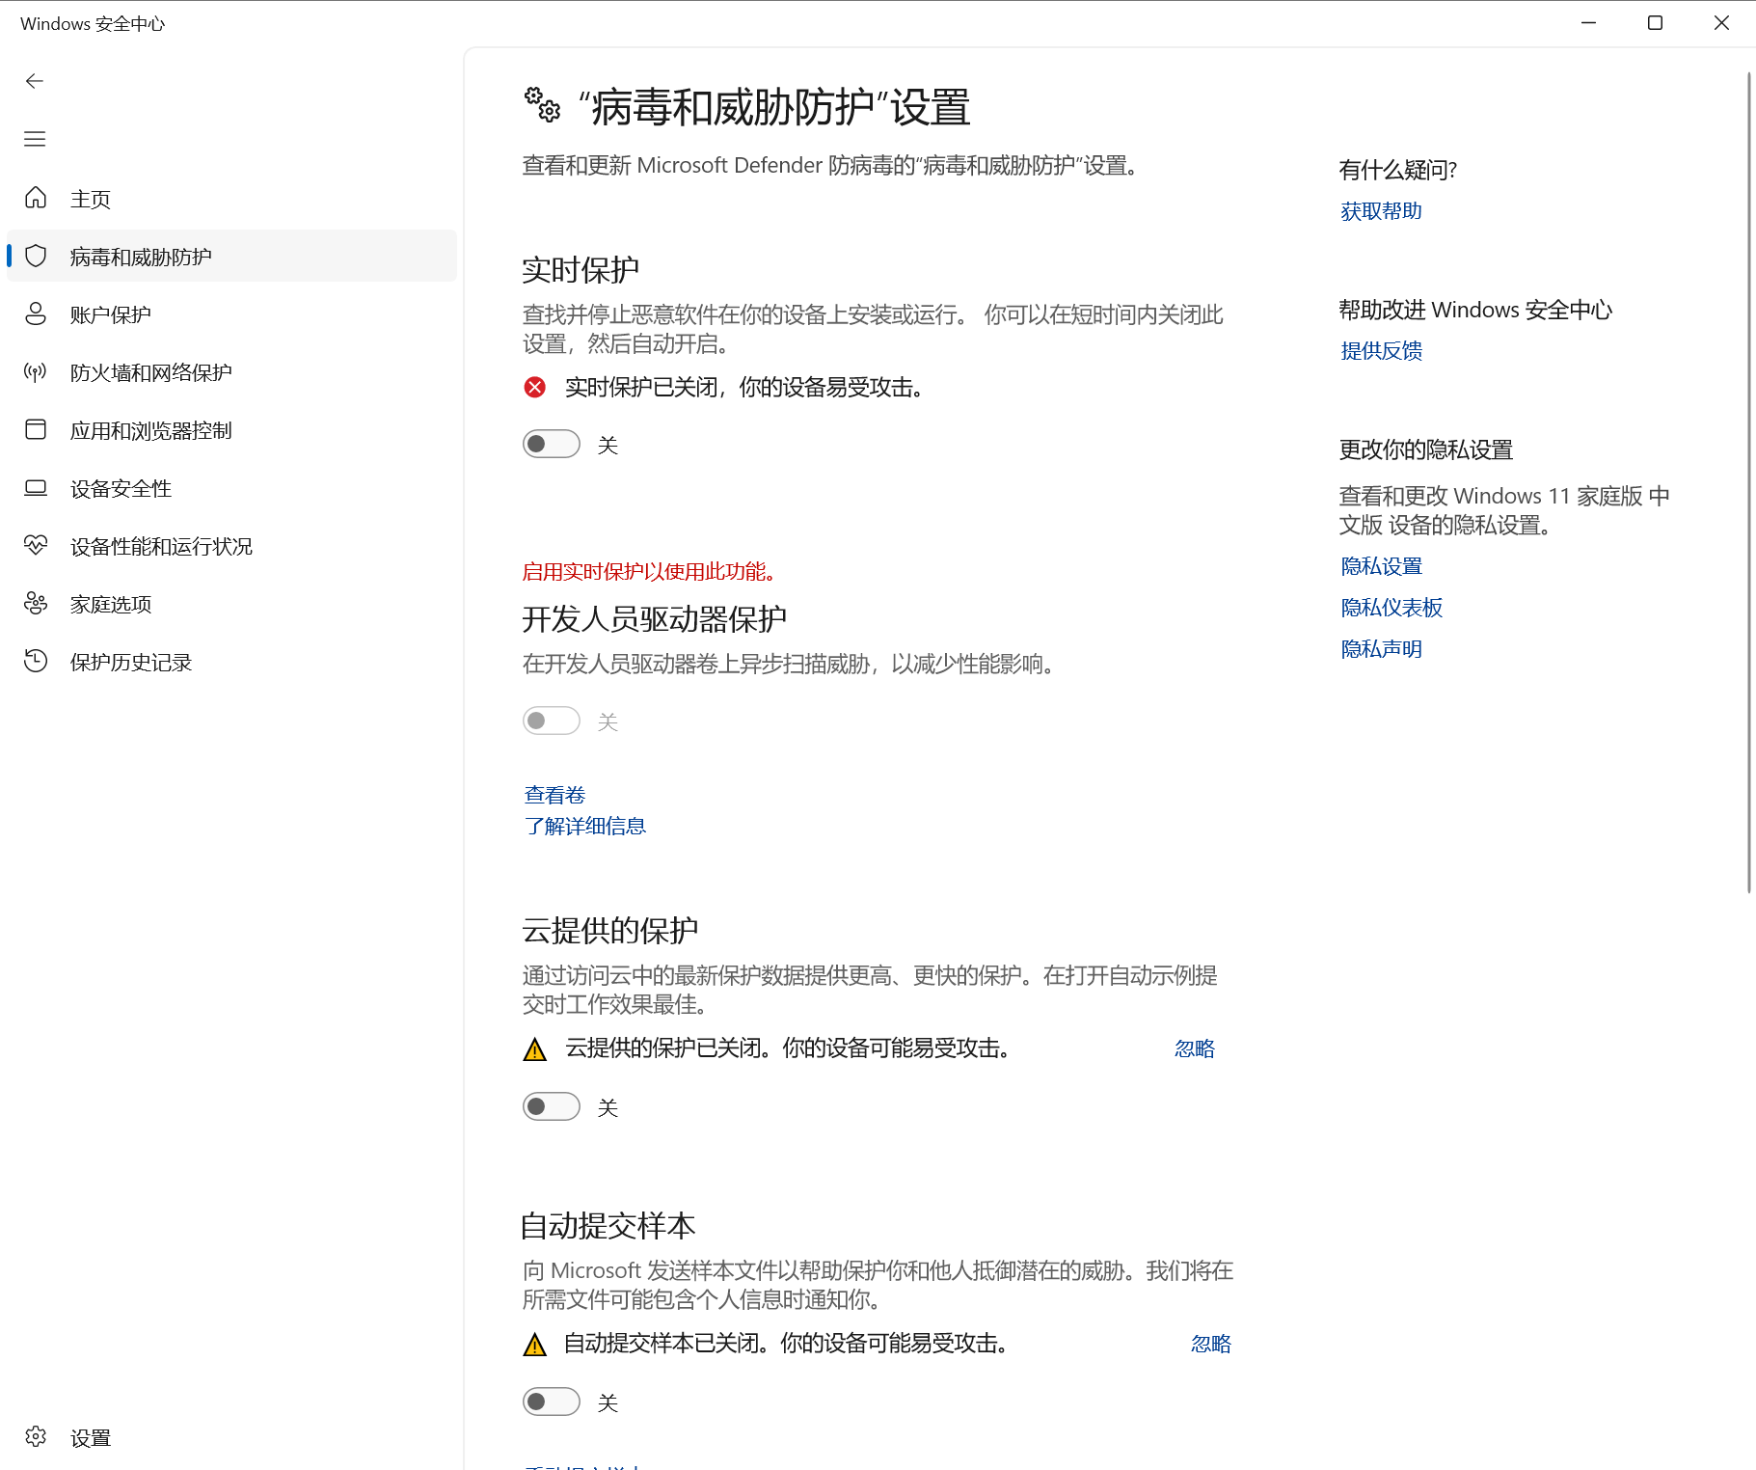Turn on the 实时保护 toggle
1756x1470 pixels.
tap(552, 444)
